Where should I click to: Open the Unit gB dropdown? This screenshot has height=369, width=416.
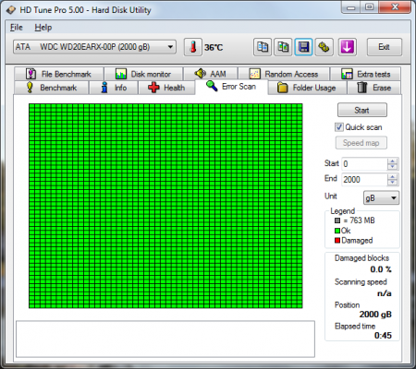[x=381, y=198]
